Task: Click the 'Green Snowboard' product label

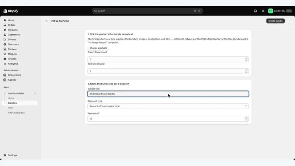Action: pos(97,52)
